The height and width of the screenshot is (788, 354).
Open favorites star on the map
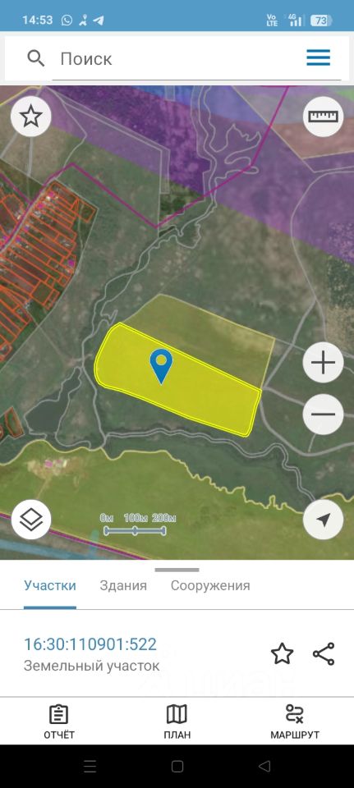(x=30, y=117)
